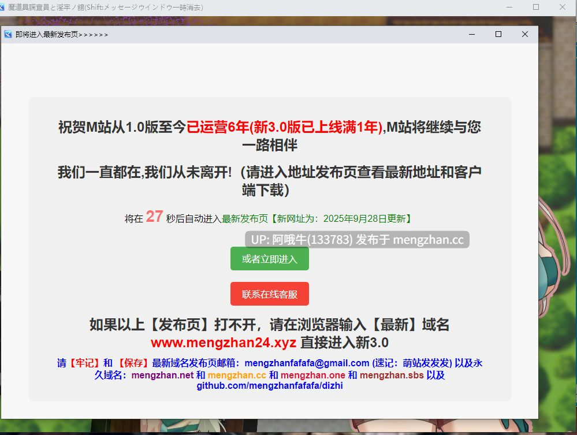The width and height of the screenshot is (577, 435).
Task: Click the mengzhan.sbs permanent domain
Action: pos(392,375)
